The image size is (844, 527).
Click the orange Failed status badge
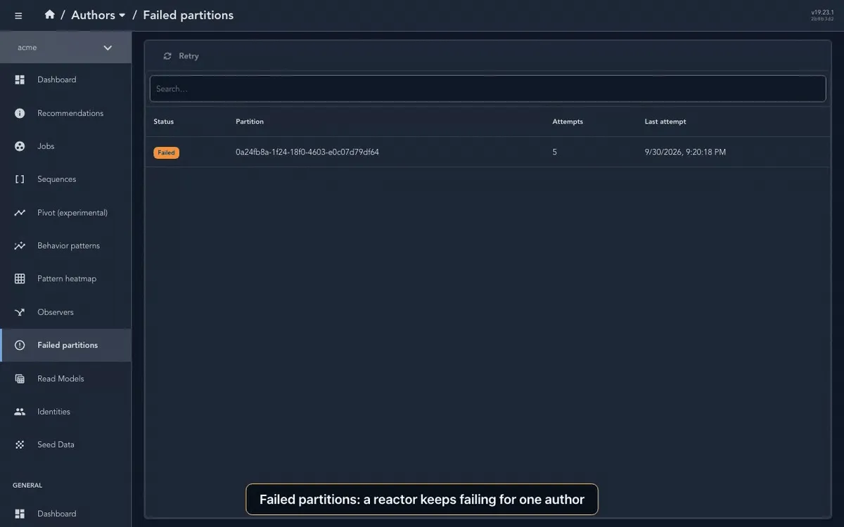[x=167, y=152]
